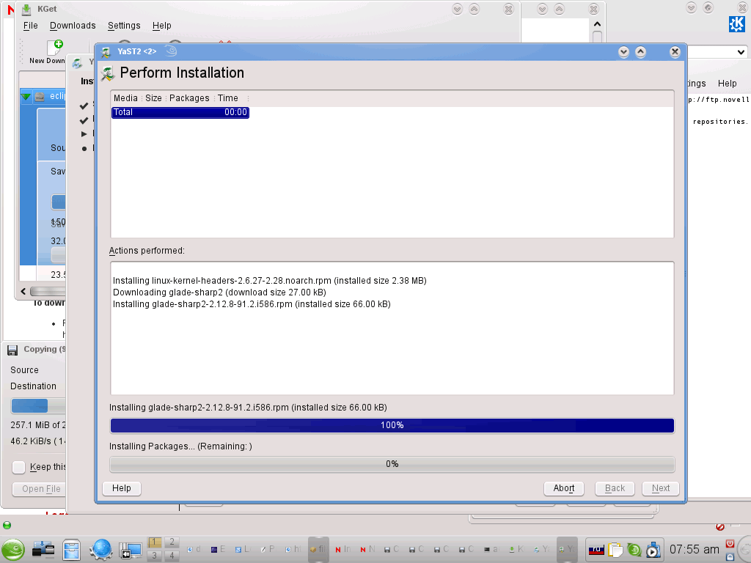Click the Media column header
The height and width of the screenshot is (563, 751).
[x=125, y=98]
